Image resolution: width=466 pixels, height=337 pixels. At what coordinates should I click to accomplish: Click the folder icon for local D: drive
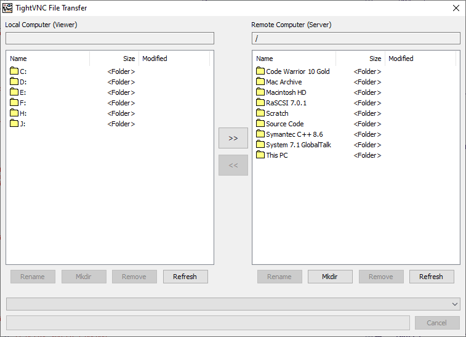(14, 81)
